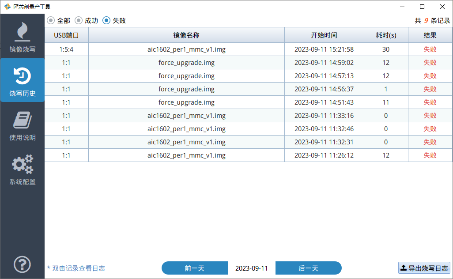Click the 2023-09-11 date field
This screenshot has width=453, height=279.
pyautogui.click(x=251, y=268)
